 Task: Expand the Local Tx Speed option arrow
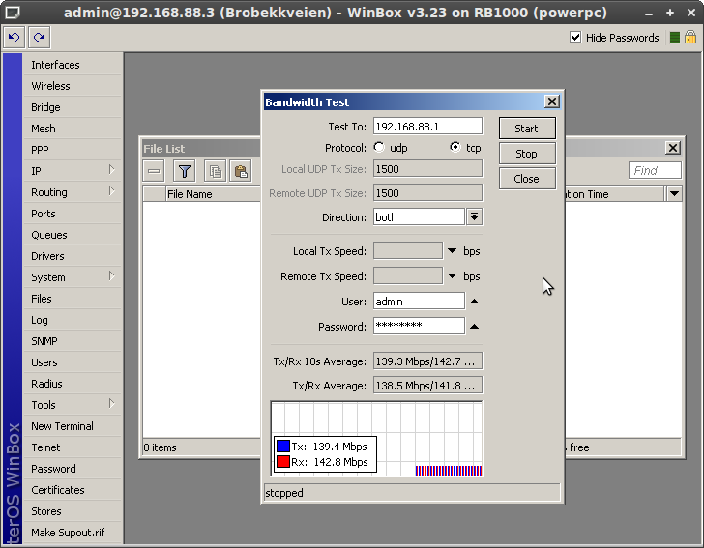pyautogui.click(x=453, y=251)
